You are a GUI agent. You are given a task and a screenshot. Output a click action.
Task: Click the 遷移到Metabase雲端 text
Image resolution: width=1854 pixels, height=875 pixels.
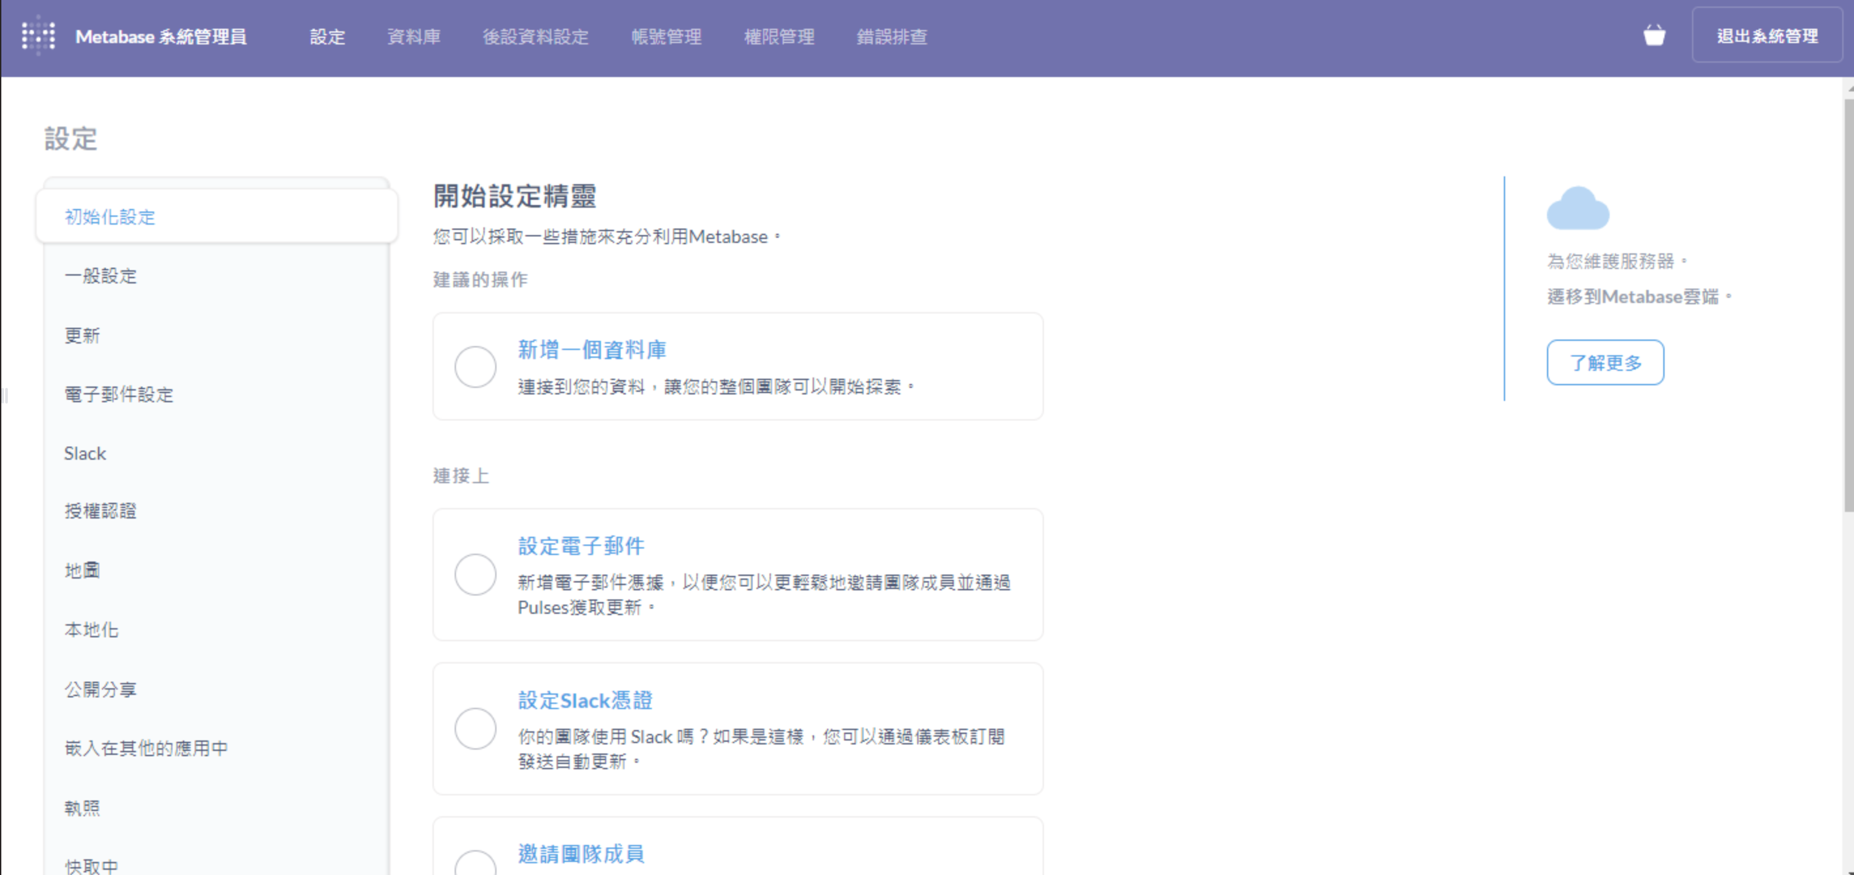coord(1639,296)
